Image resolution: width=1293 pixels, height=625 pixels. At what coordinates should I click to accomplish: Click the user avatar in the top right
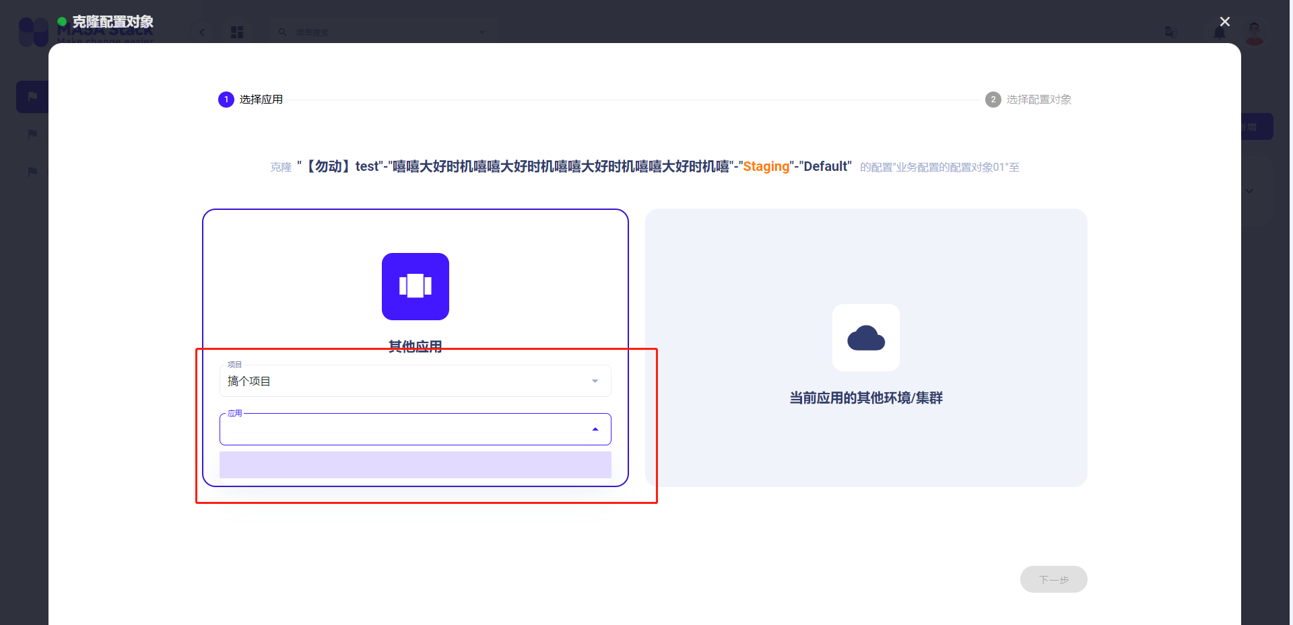1254,32
